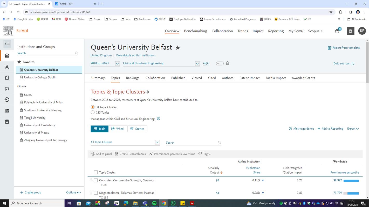Switch to the Scatter view
369x207 pixels.
(x=137, y=129)
